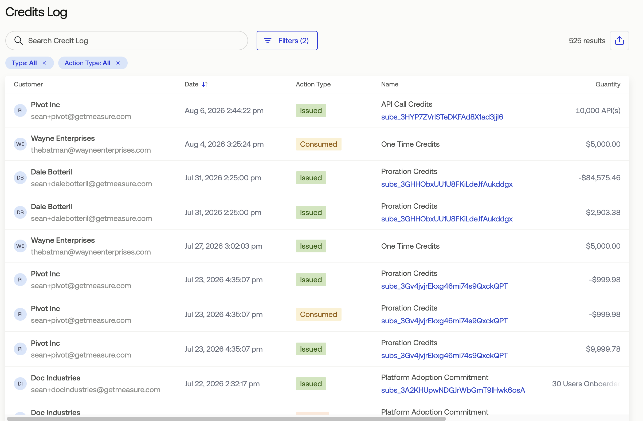Viewport: 643px width, 421px height.
Task: Open subs_3A2KHUpwNDGJrWbGmT9IHwk6osA subscription link
Action: tap(453, 390)
